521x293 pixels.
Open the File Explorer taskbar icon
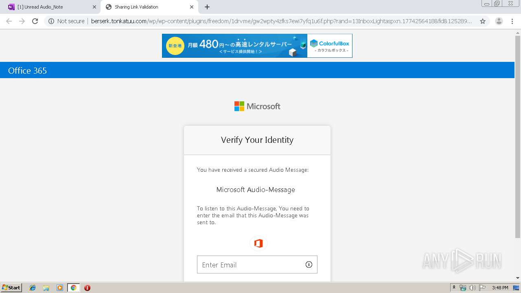[46, 288]
